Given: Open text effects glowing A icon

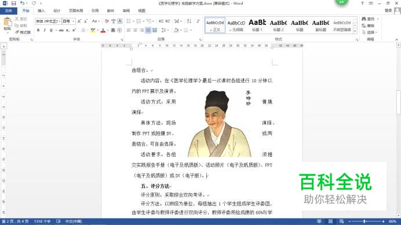Looking at the screenshot, I should [x=83, y=31].
